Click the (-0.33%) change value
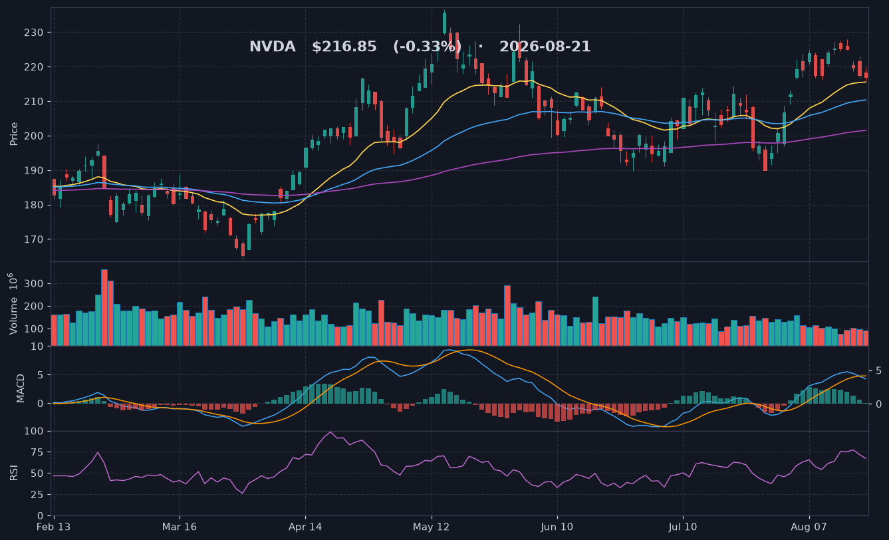889x540 pixels. click(x=427, y=47)
